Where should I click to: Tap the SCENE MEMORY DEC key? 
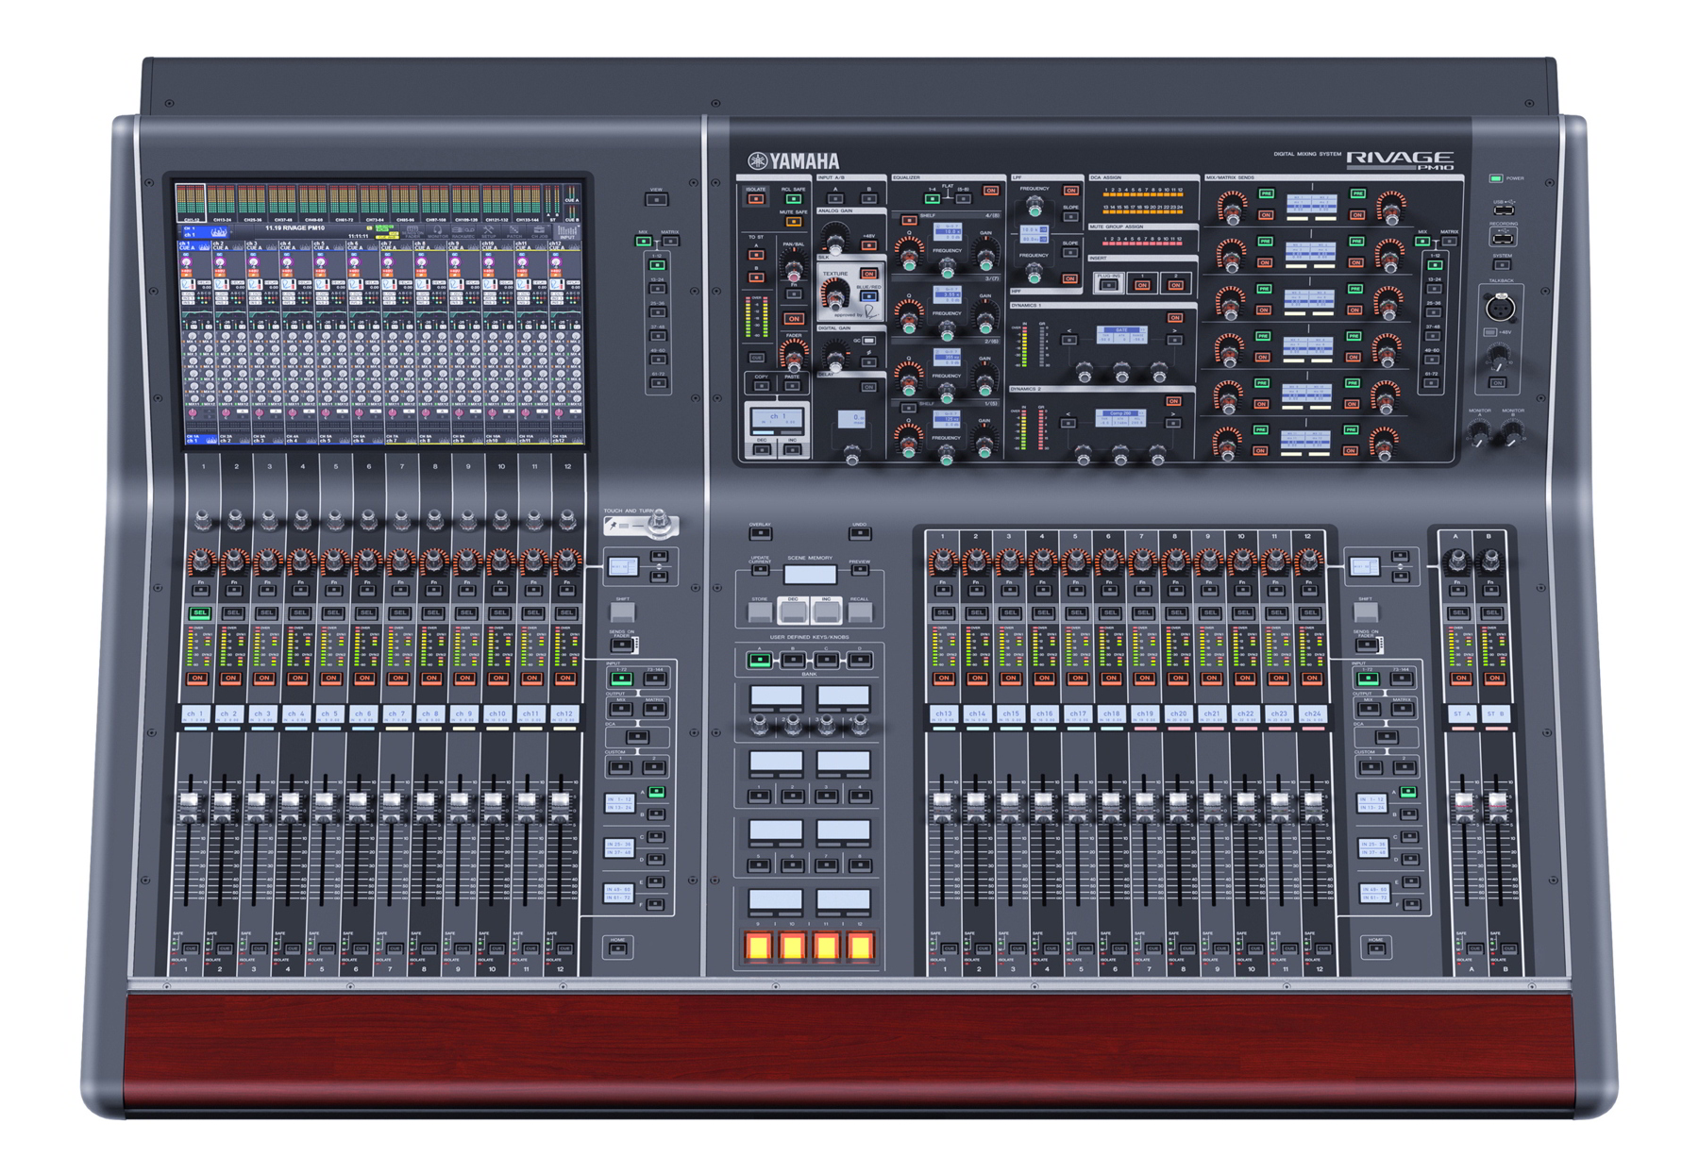pos(793,612)
